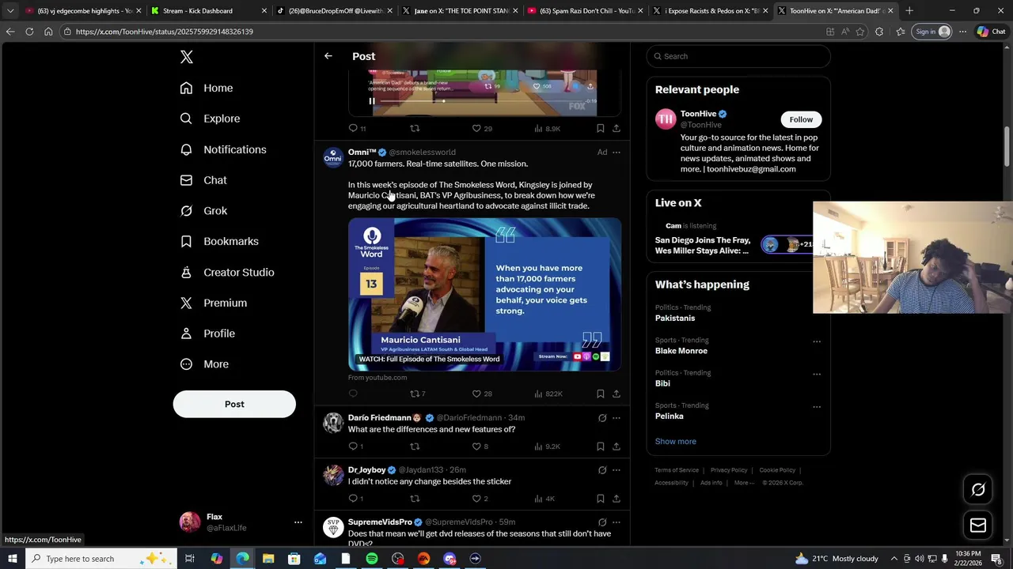Like the Omni ad with 28 likes
Image resolution: width=1013 pixels, height=569 pixels.
coord(482,394)
